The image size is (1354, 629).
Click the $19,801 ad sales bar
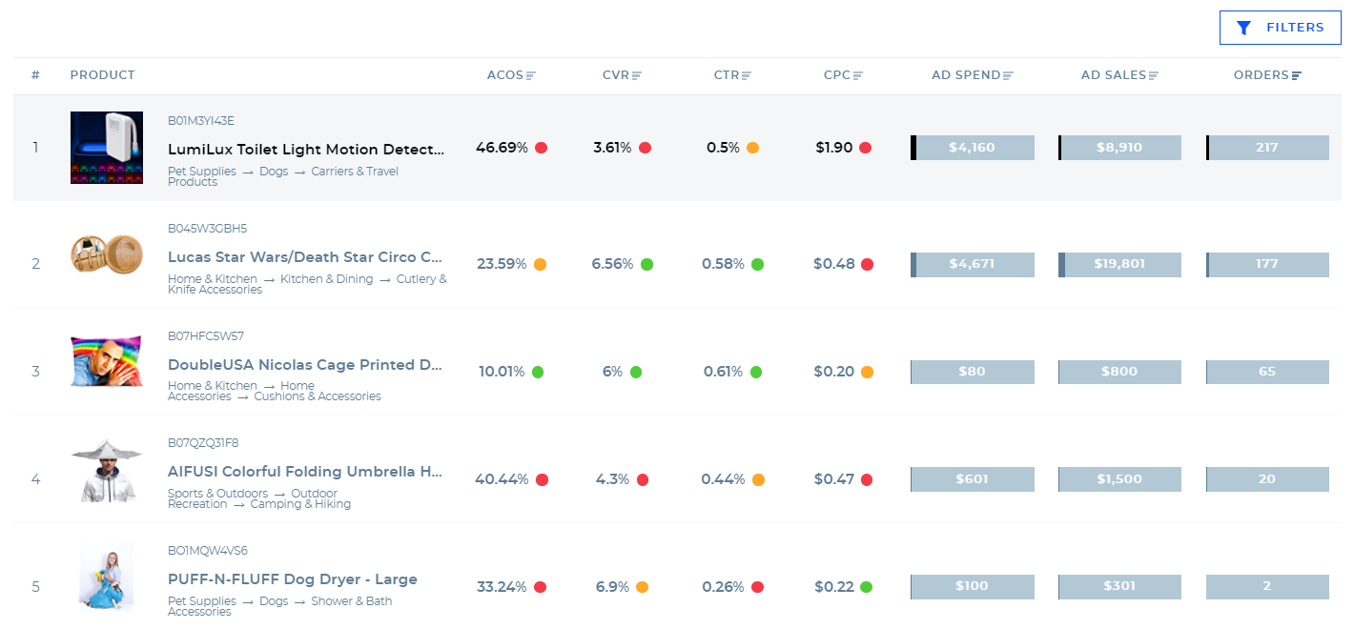click(x=1119, y=264)
